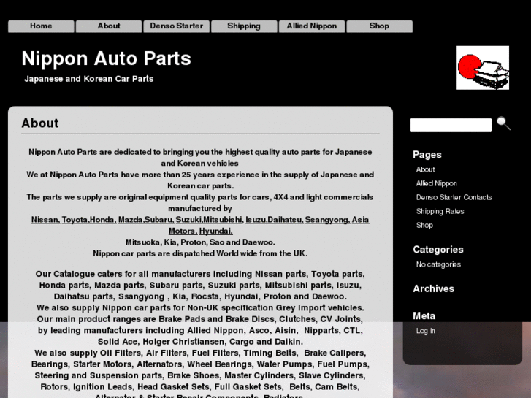Follow the Ssangyong link
The image size is (531, 398).
click(327, 220)
